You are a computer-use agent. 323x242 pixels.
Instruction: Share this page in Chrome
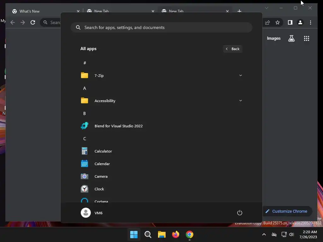coord(267,22)
